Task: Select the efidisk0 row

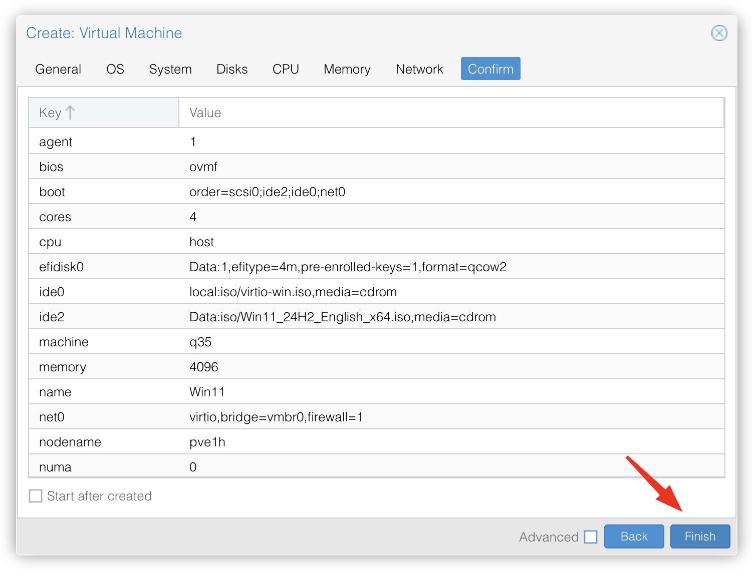Action: pos(348,267)
